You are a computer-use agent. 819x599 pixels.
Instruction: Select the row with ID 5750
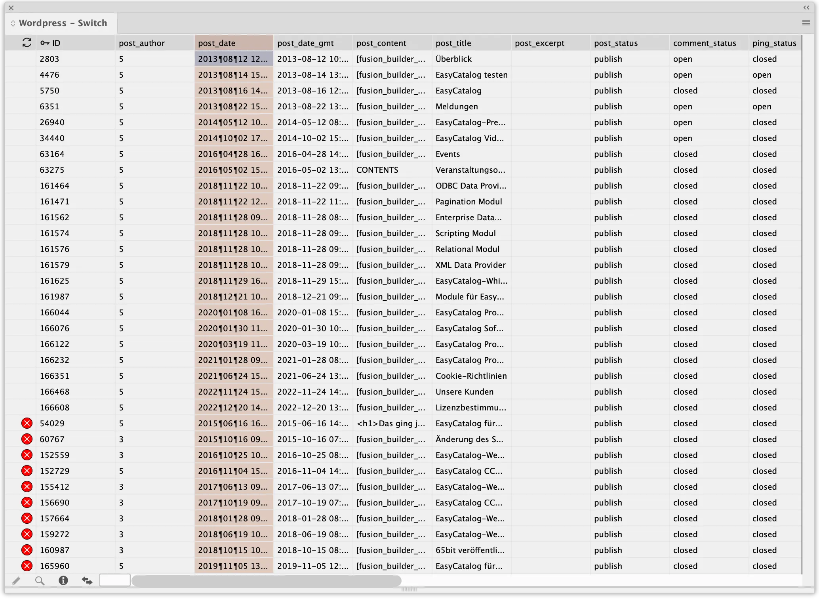(403, 90)
